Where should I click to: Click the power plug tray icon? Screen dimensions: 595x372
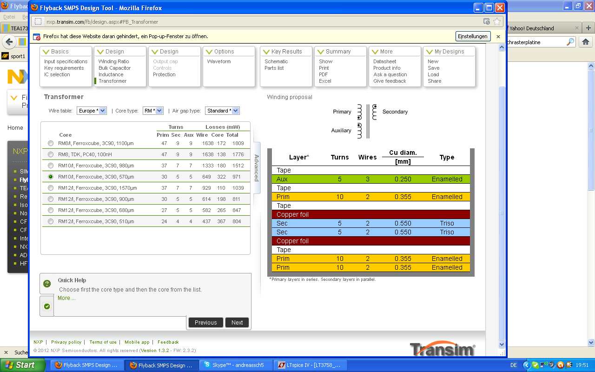pyautogui.click(x=568, y=365)
